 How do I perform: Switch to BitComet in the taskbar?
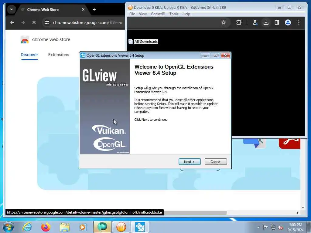pyautogui.click(x=121, y=227)
